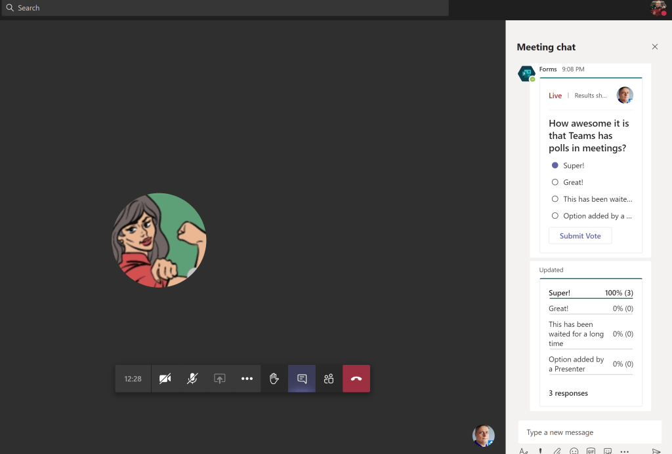Click the Submit Vote button
Viewport: 672px width, 454px height.
click(580, 236)
